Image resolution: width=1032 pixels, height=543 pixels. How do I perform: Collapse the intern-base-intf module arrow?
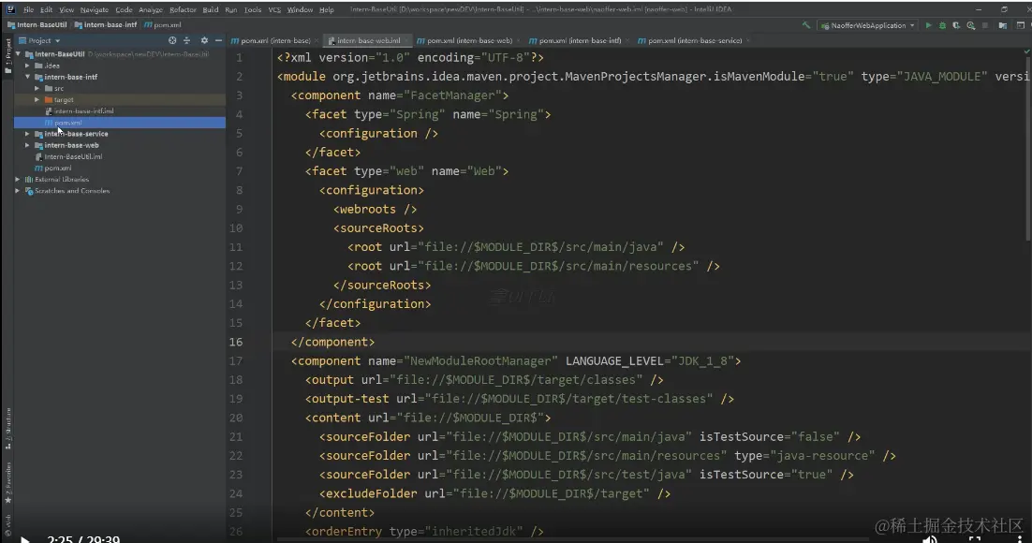(28, 77)
